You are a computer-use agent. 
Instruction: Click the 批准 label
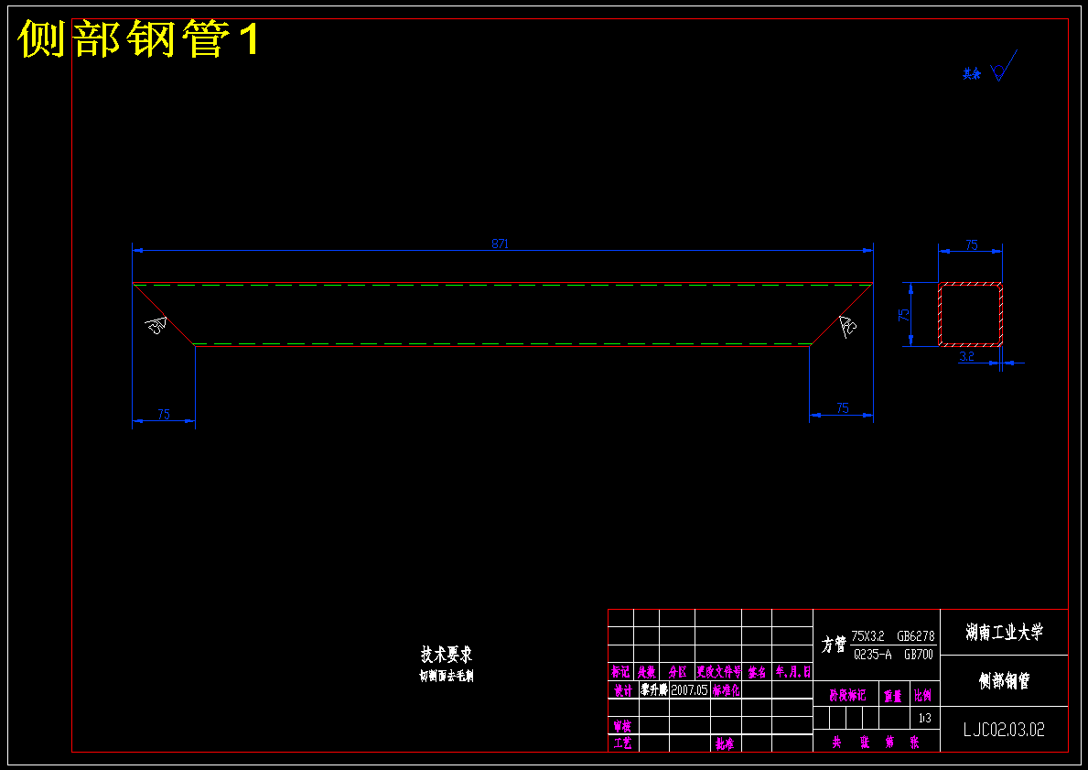coord(725,744)
